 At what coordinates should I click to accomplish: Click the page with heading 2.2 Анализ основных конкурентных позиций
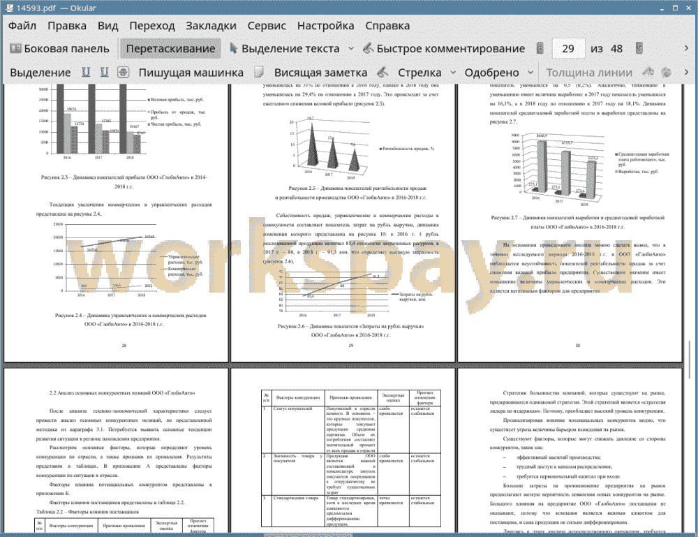(116, 450)
